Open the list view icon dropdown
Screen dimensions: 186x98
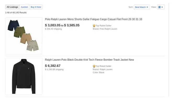point(161,7)
